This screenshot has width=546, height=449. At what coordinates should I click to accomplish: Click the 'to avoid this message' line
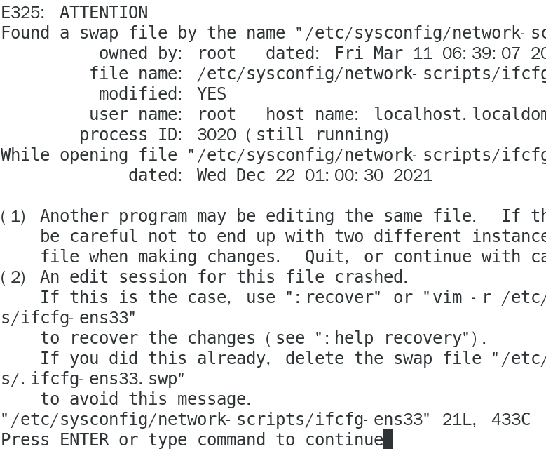point(146,399)
